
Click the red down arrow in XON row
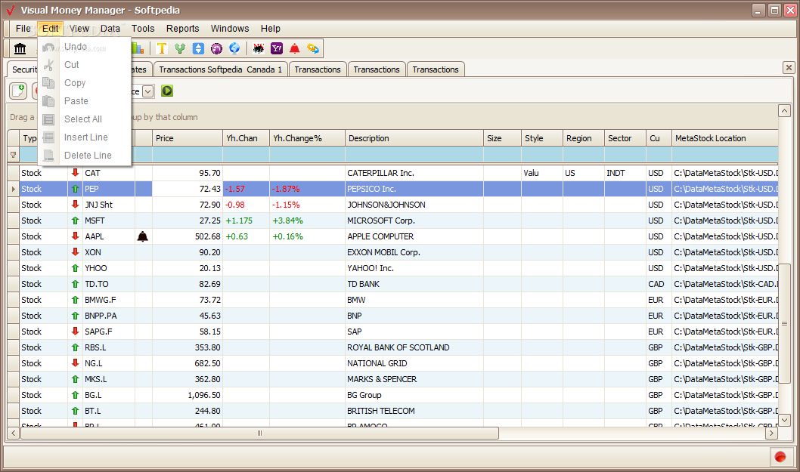tap(75, 251)
